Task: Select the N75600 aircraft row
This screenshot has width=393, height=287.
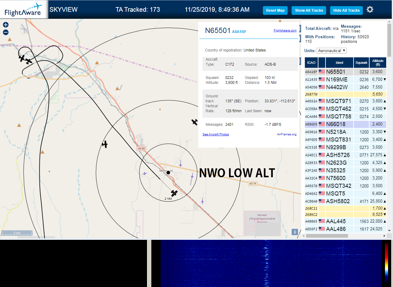Action: coord(346,178)
